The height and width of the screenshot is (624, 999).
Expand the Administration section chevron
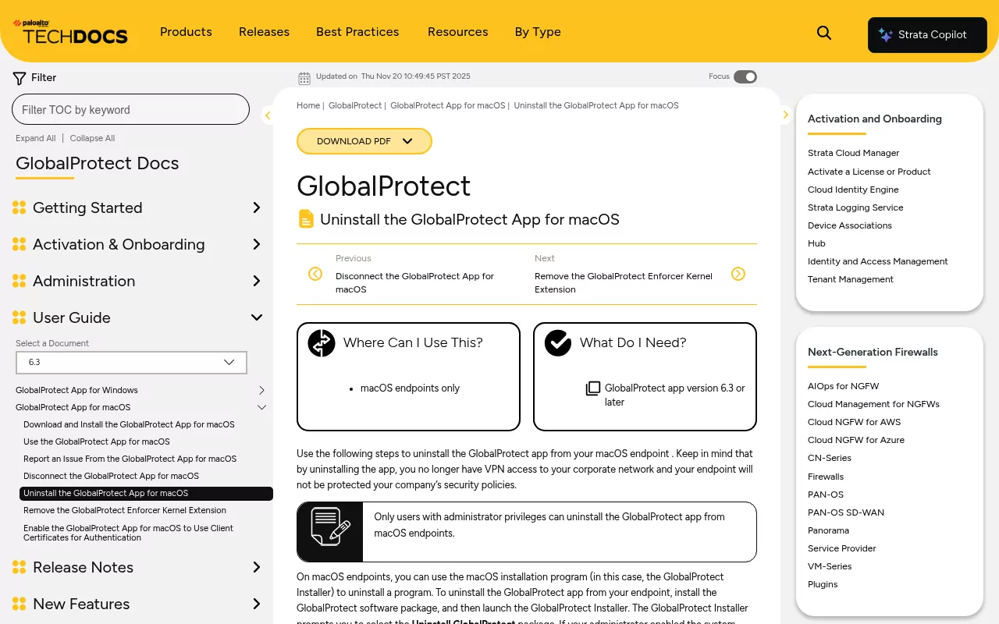[256, 281]
